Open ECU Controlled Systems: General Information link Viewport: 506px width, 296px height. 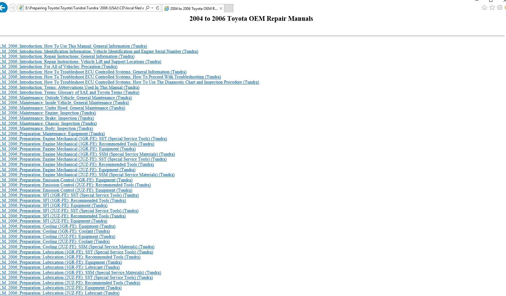point(93,72)
